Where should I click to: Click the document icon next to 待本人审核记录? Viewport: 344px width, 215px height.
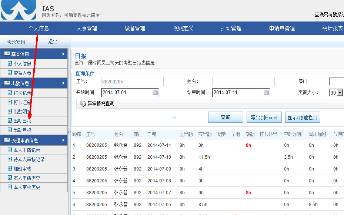pyautogui.click(x=10, y=159)
